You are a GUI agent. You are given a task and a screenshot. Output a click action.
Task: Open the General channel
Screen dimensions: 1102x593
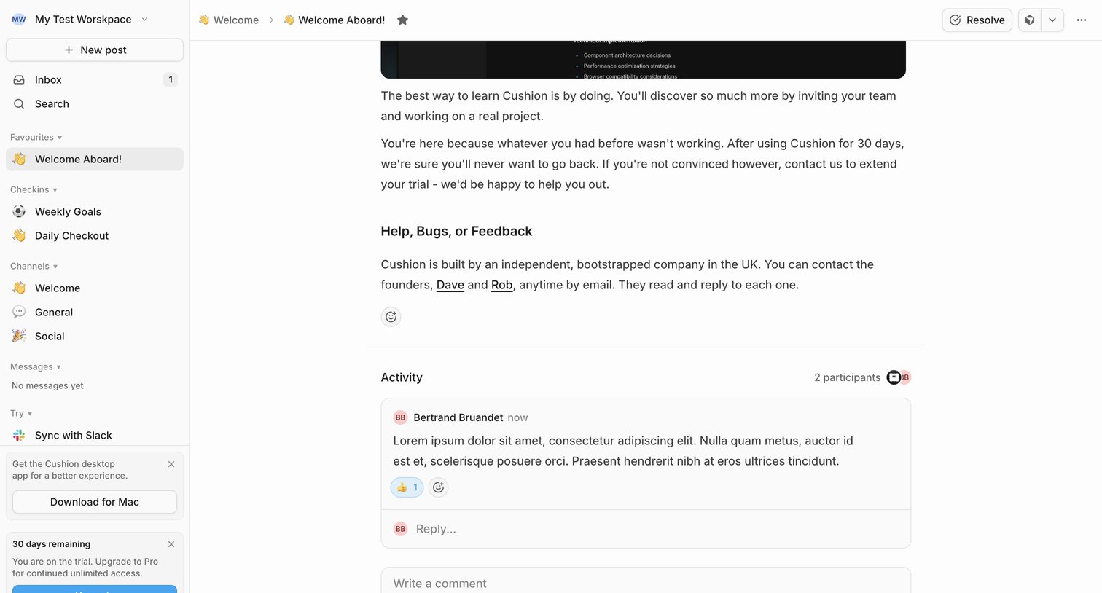coord(95,313)
